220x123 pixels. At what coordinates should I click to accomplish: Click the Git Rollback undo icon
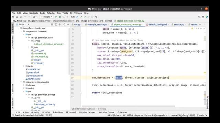(x=96, y=17)
